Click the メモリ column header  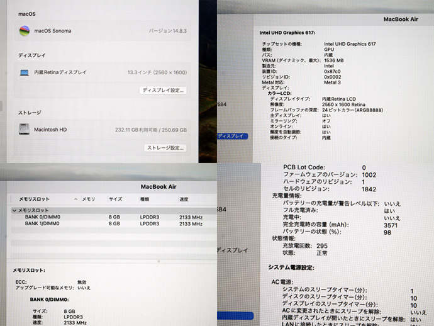[89, 199]
